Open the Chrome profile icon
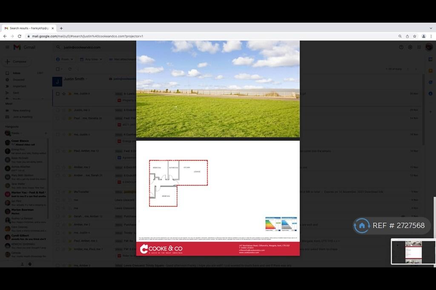Image resolution: width=436 pixels, height=290 pixels. coord(424,37)
